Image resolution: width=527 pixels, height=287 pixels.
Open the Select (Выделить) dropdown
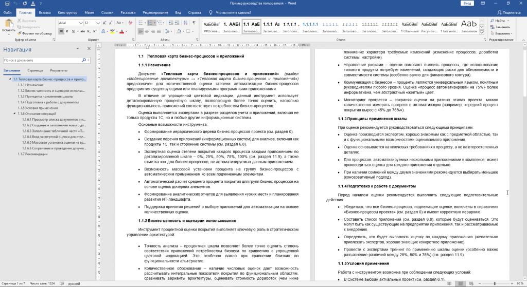click(x=501, y=33)
